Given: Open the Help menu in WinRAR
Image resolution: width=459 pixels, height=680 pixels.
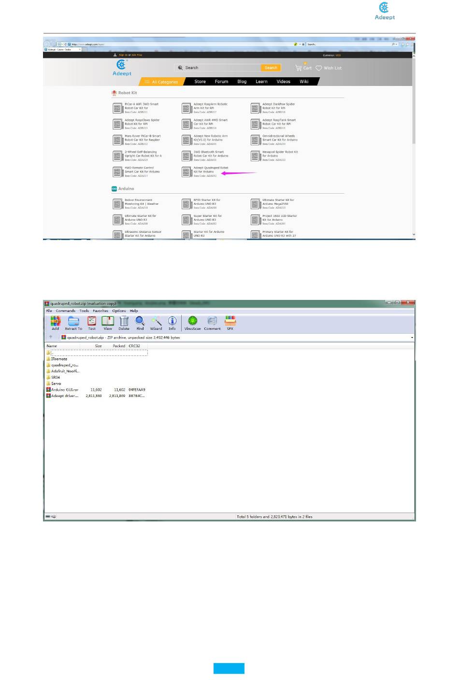Looking at the screenshot, I should (x=134, y=311).
